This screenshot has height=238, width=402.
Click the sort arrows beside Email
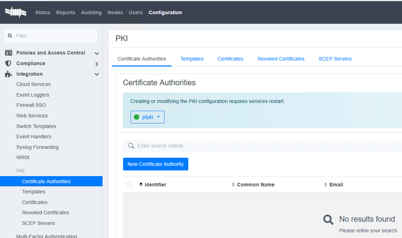[x=326, y=184]
